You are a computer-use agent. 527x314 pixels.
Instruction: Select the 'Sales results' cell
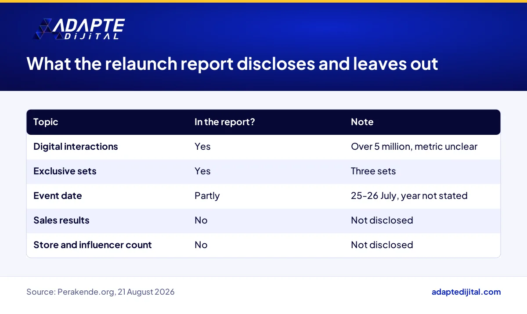pos(61,220)
